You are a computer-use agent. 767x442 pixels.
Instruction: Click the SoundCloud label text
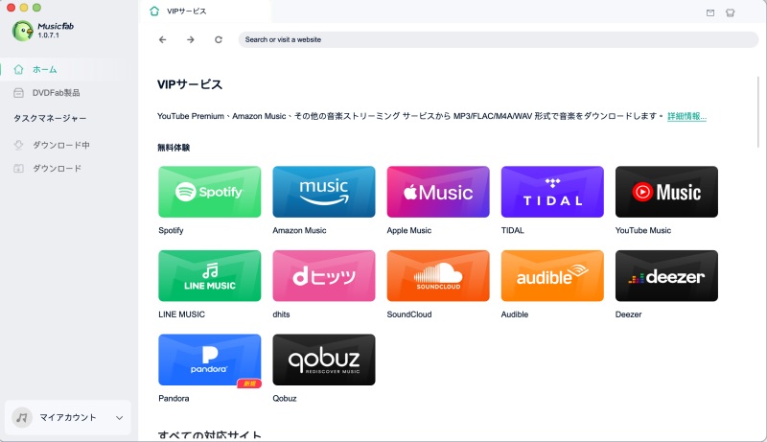pos(409,314)
